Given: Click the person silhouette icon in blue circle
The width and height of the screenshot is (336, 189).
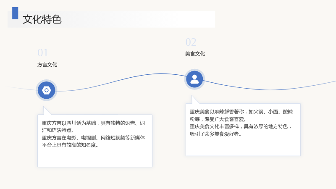Looking at the screenshot, I should (x=194, y=79).
